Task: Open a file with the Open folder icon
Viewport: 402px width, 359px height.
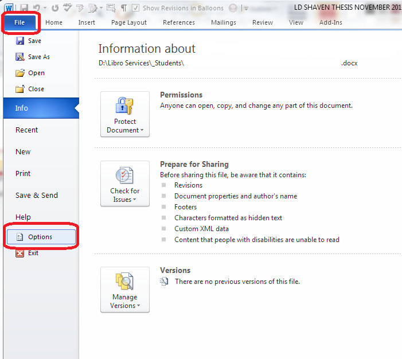Action: [20, 73]
